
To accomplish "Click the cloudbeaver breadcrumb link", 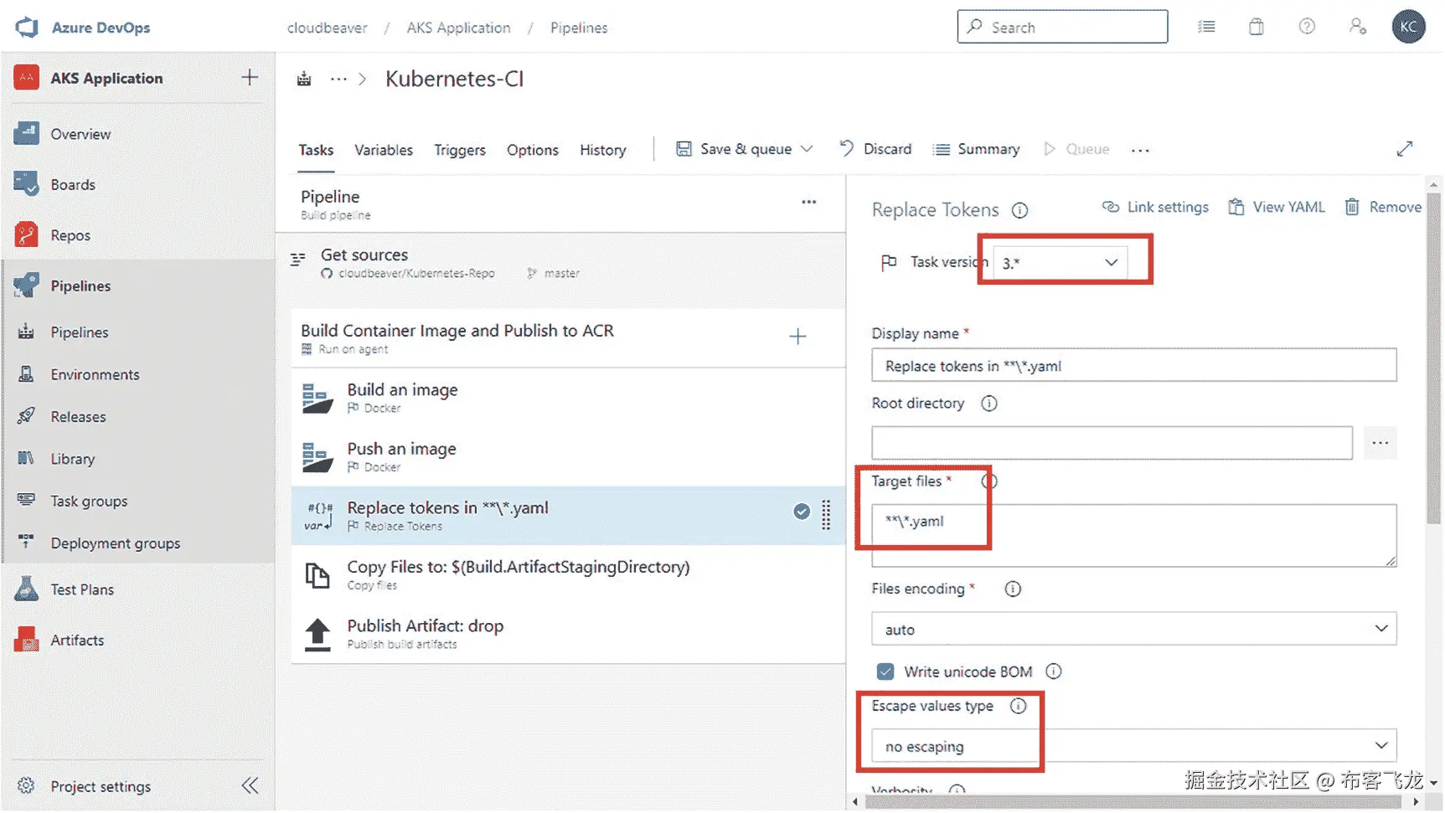I will point(328,28).
